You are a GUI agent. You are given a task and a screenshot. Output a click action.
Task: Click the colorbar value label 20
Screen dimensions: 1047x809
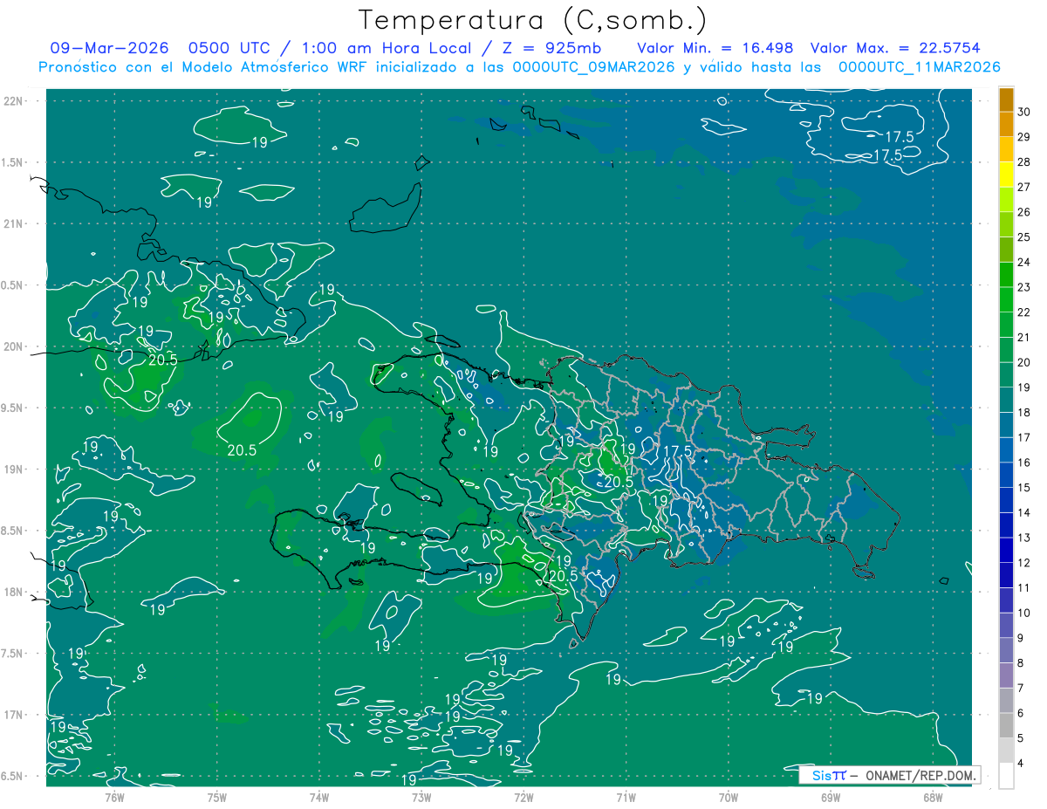point(1024,362)
